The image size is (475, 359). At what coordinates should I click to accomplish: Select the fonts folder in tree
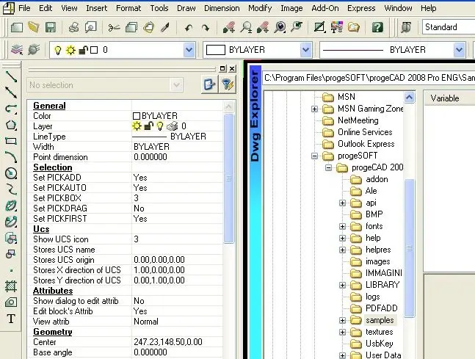click(x=374, y=226)
